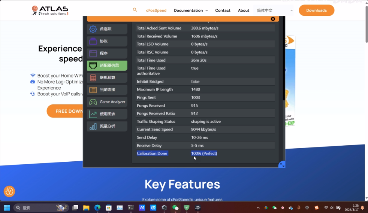The width and height of the screenshot is (368, 213).
Task: Click the Inhibit Bridged false value
Action: pyautogui.click(x=195, y=82)
